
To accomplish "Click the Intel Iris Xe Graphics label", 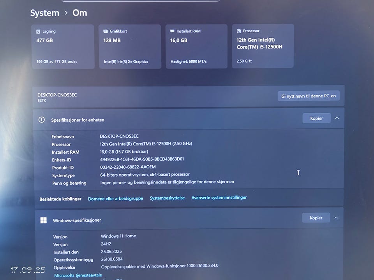I will click(x=126, y=61).
